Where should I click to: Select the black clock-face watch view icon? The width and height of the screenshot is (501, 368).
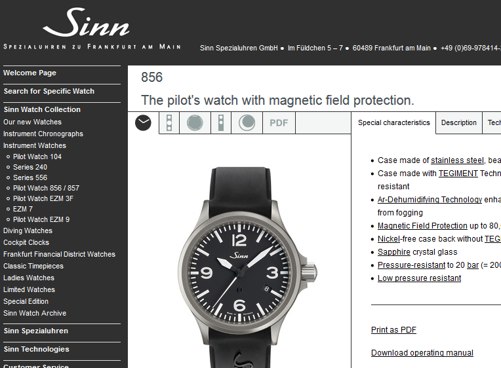tap(143, 122)
